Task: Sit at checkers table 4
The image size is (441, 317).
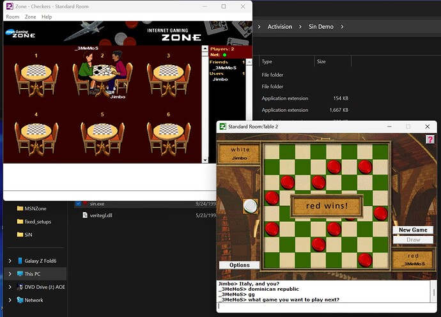Action: click(36, 138)
